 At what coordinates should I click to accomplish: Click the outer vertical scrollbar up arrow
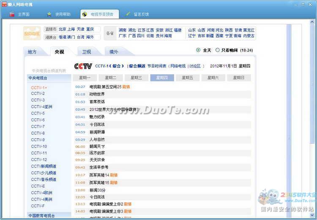click(x=312, y=22)
